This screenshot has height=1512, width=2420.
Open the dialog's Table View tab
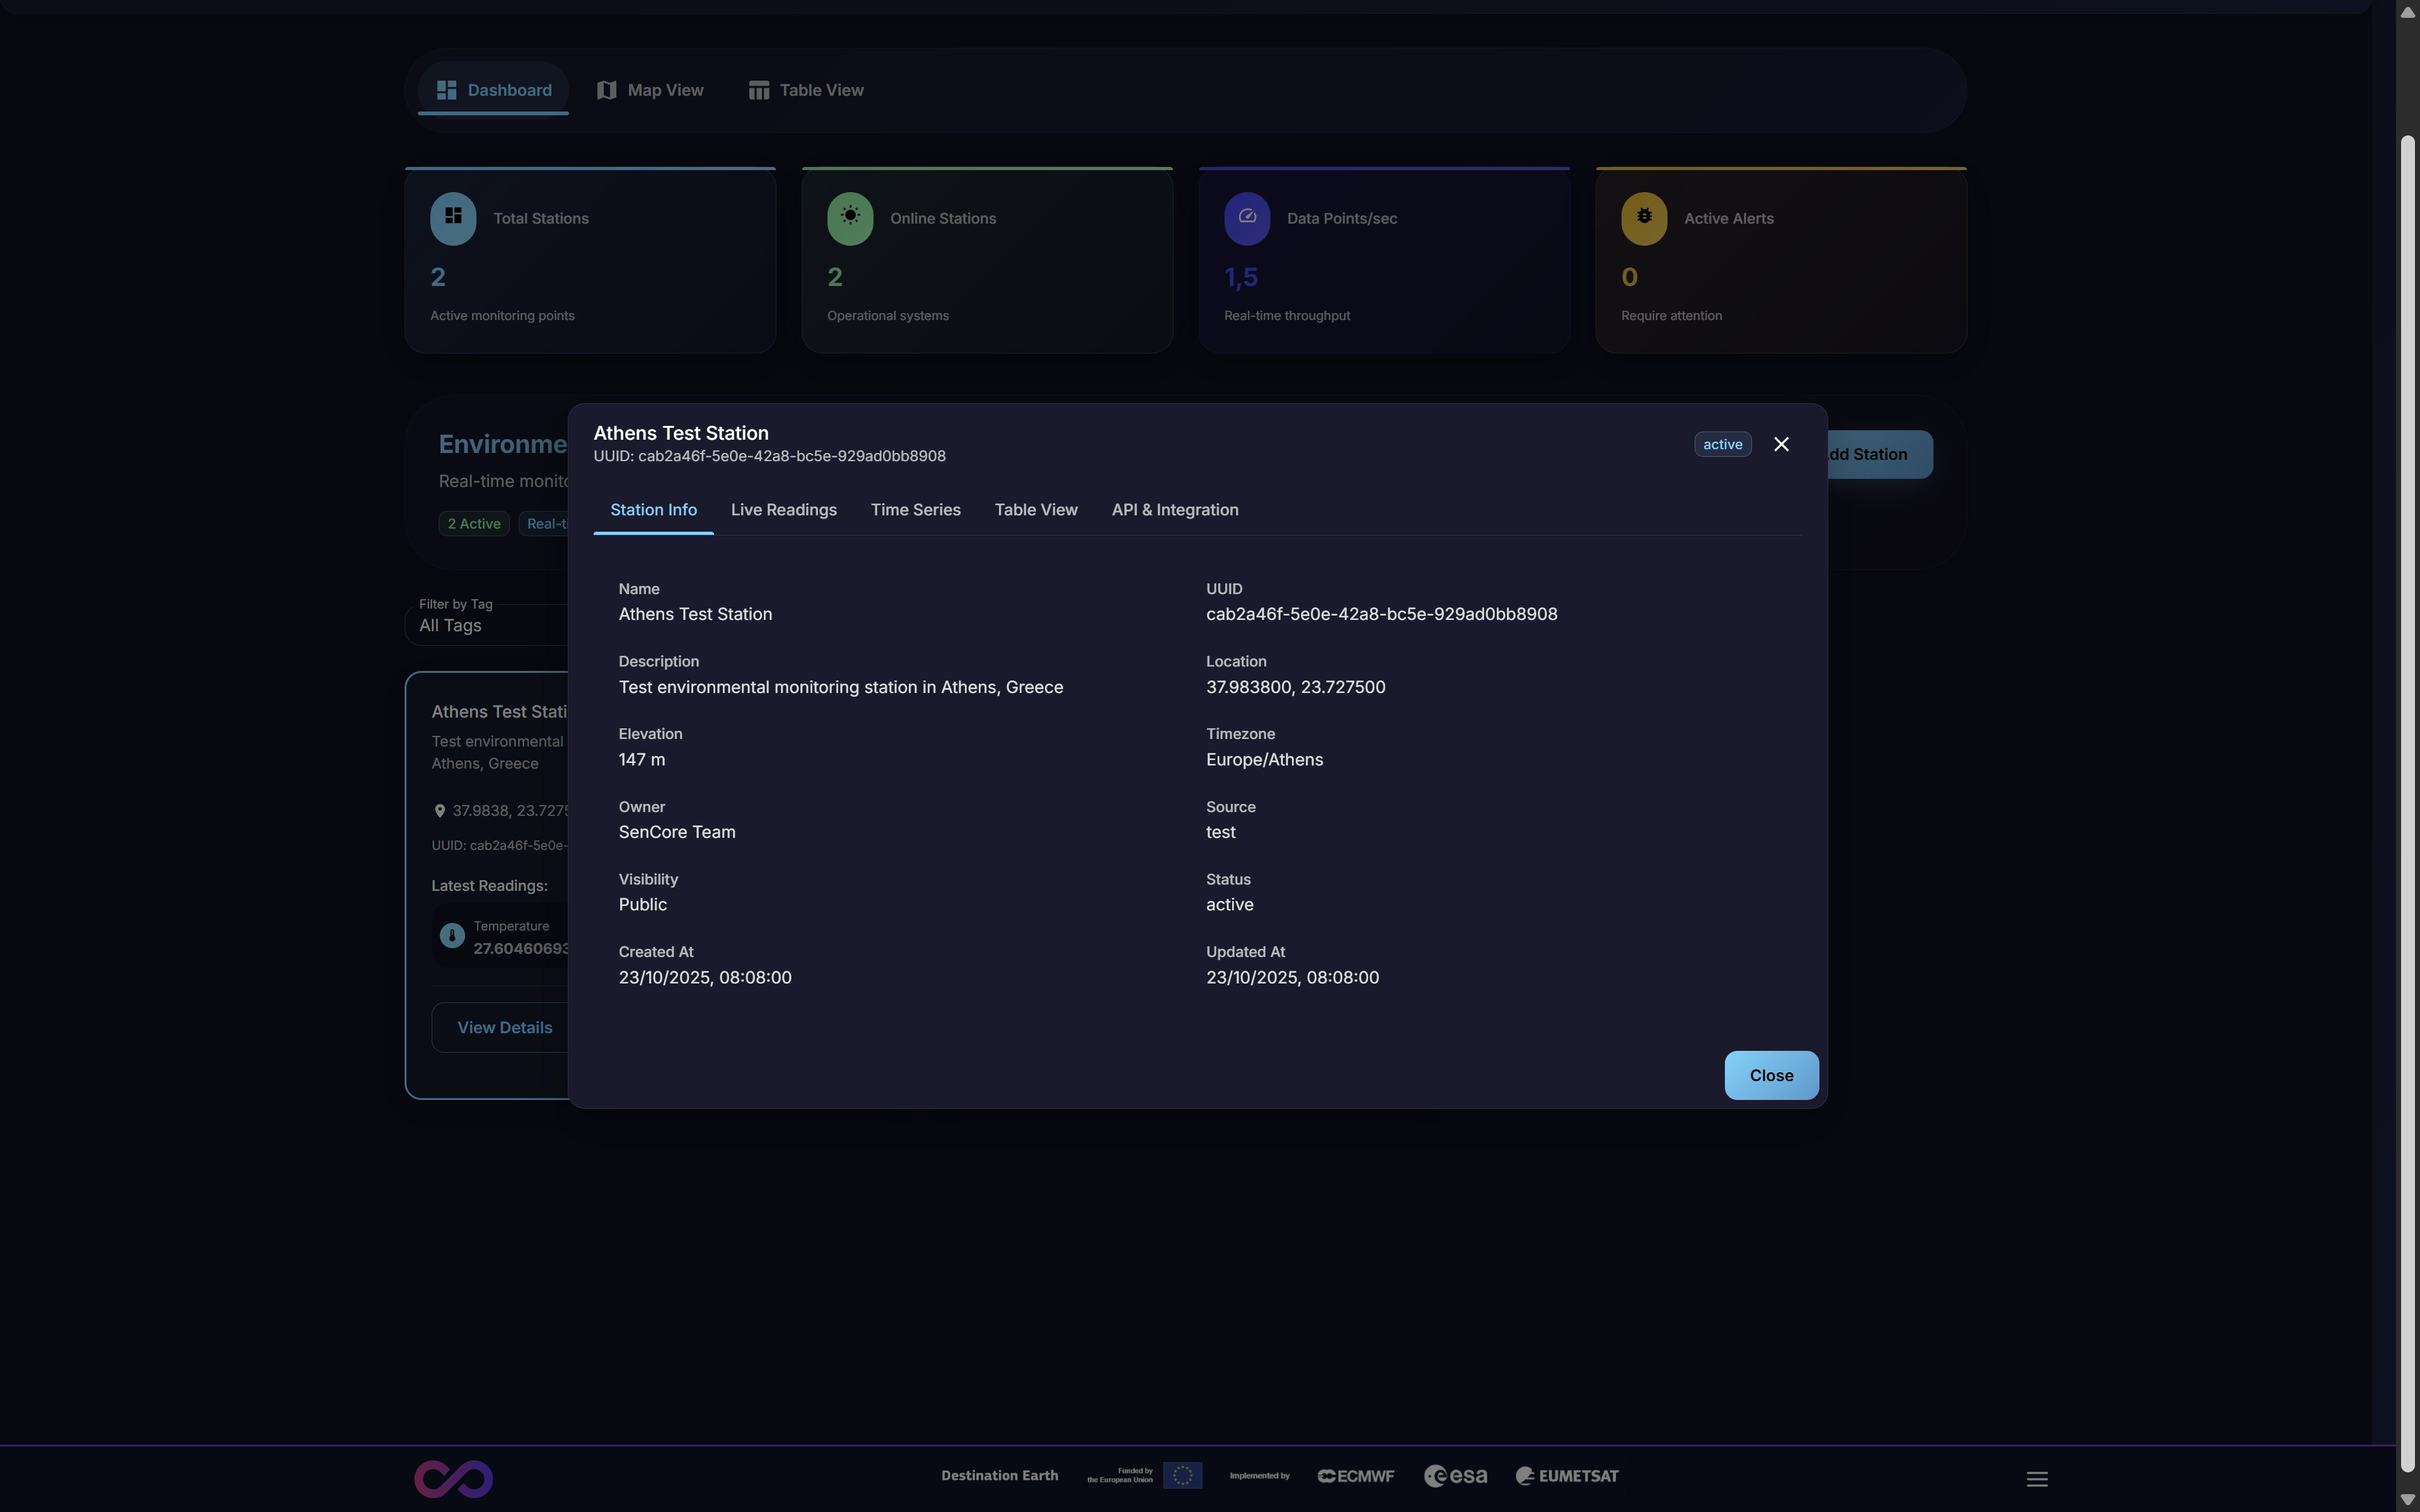coord(1035,510)
